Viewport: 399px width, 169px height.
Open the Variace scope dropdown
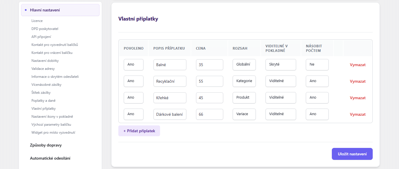point(244,114)
